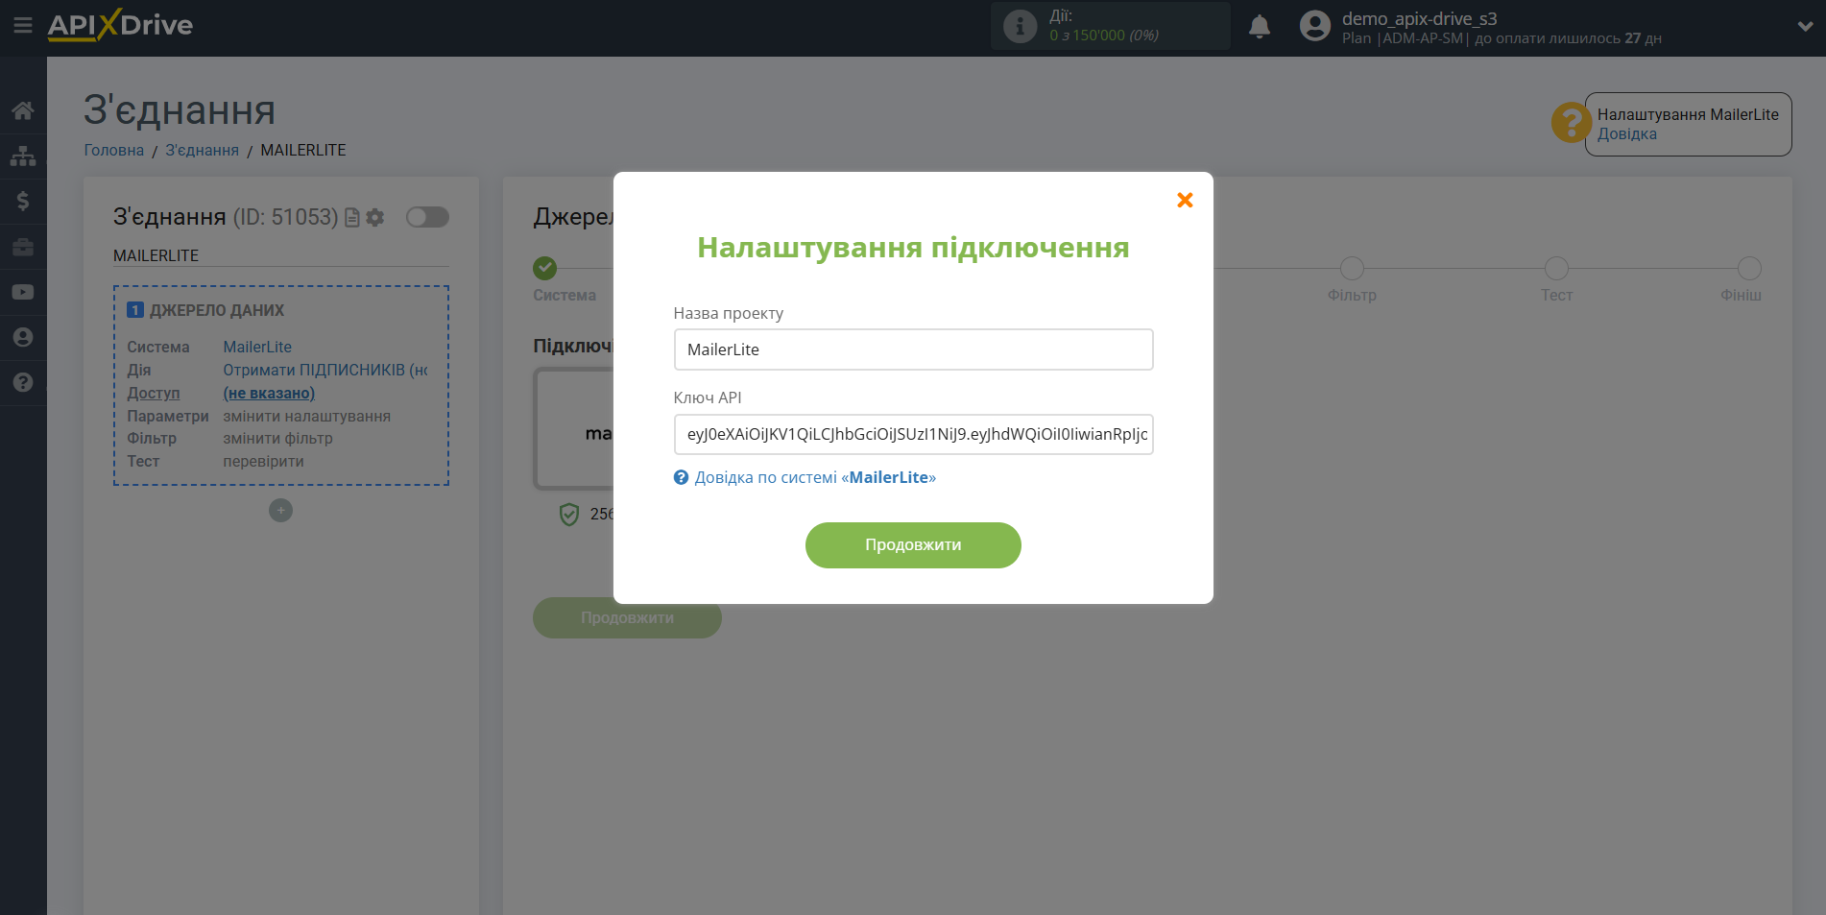The height and width of the screenshot is (915, 1826).
Task: Focus the Ключ API field
Action: coord(913,434)
